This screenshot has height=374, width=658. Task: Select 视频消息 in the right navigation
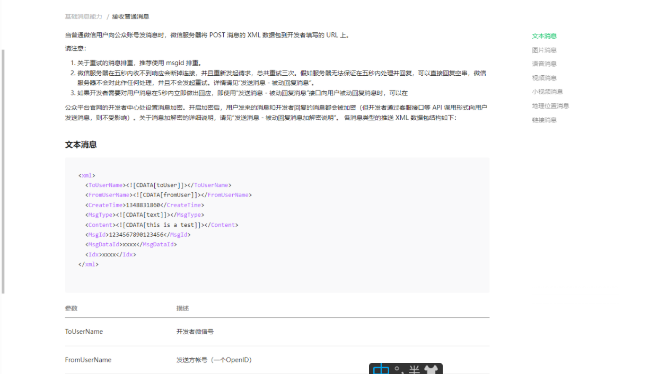pos(544,78)
